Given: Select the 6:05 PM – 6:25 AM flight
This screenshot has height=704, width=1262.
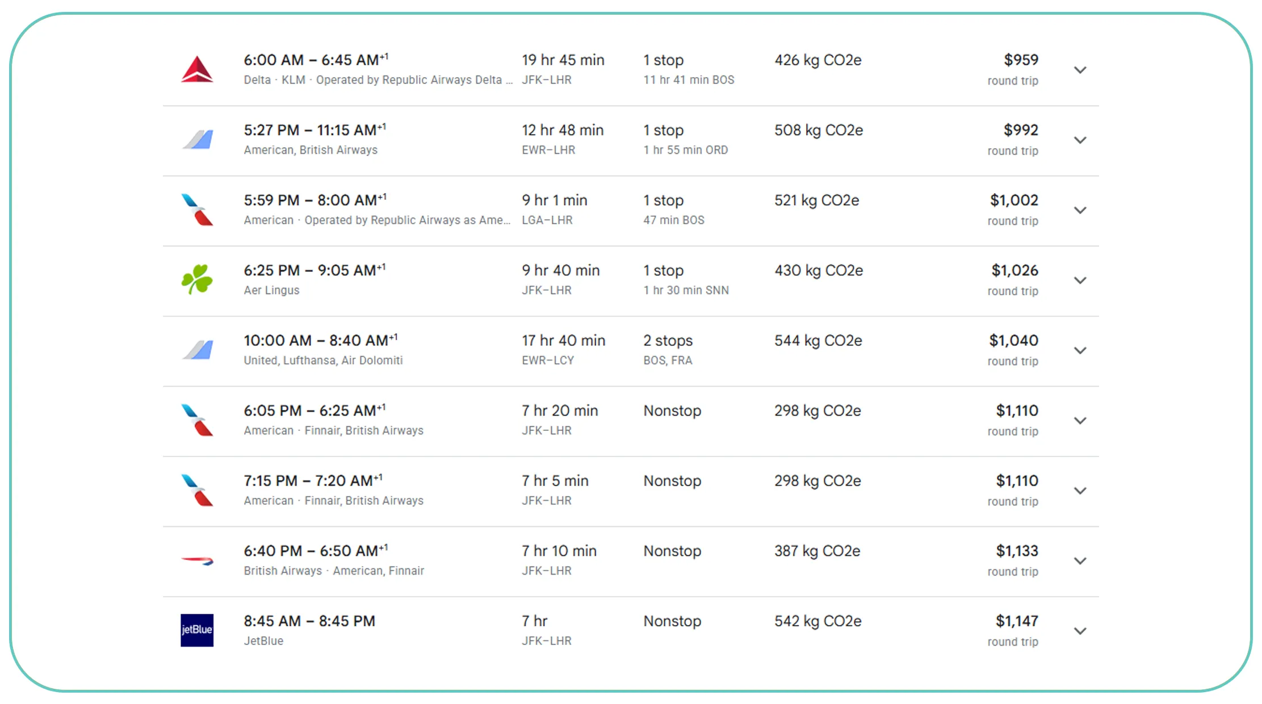Looking at the screenshot, I should 631,421.
